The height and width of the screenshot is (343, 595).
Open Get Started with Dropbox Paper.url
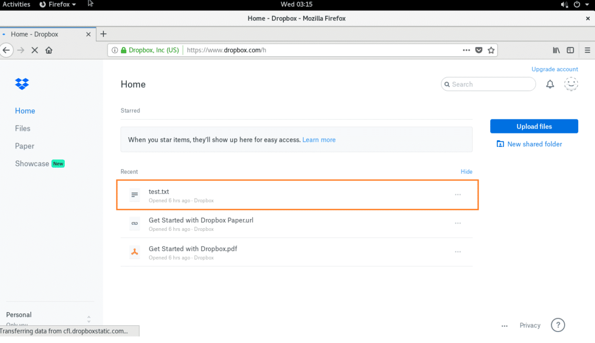201,220
